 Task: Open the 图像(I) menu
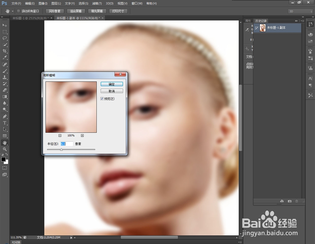tap(43, 3)
